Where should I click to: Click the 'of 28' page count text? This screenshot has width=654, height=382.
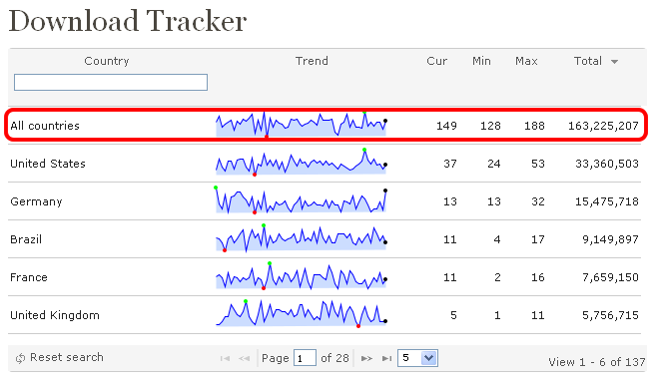tap(334, 358)
